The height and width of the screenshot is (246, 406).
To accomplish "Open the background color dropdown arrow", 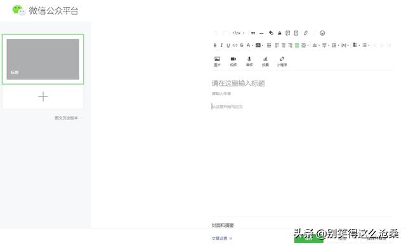I will pos(263,46).
